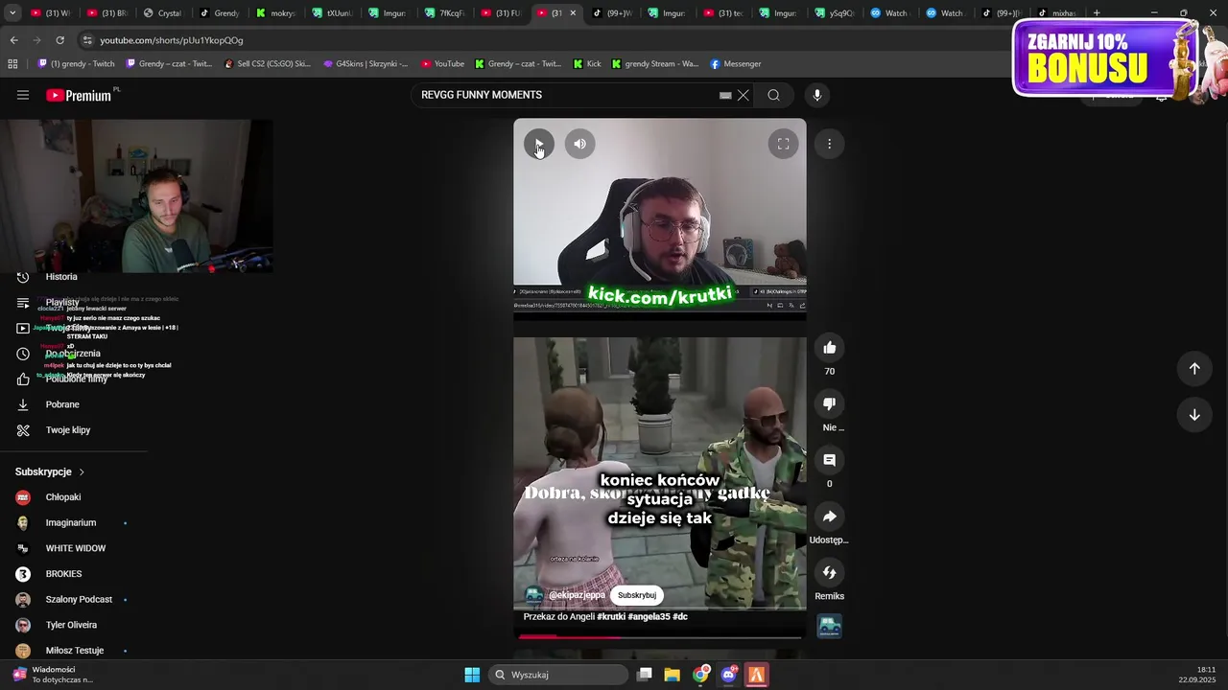
Task: Open the Tyler Oliveira subscription channel
Action: pos(71,625)
